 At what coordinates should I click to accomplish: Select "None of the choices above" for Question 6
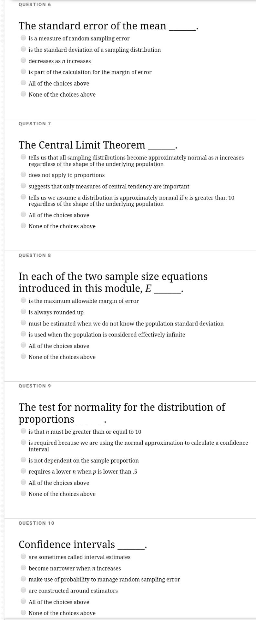tap(23, 94)
